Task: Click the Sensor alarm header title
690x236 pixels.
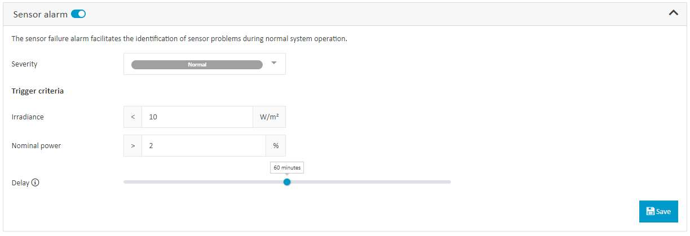Action: pyautogui.click(x=41, y=14)
